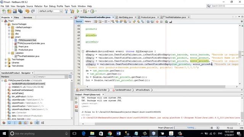Viewport: 244px width, 137px height.
Task: Click the Re-run icon in Output panel
Action: tap(76, 98)
